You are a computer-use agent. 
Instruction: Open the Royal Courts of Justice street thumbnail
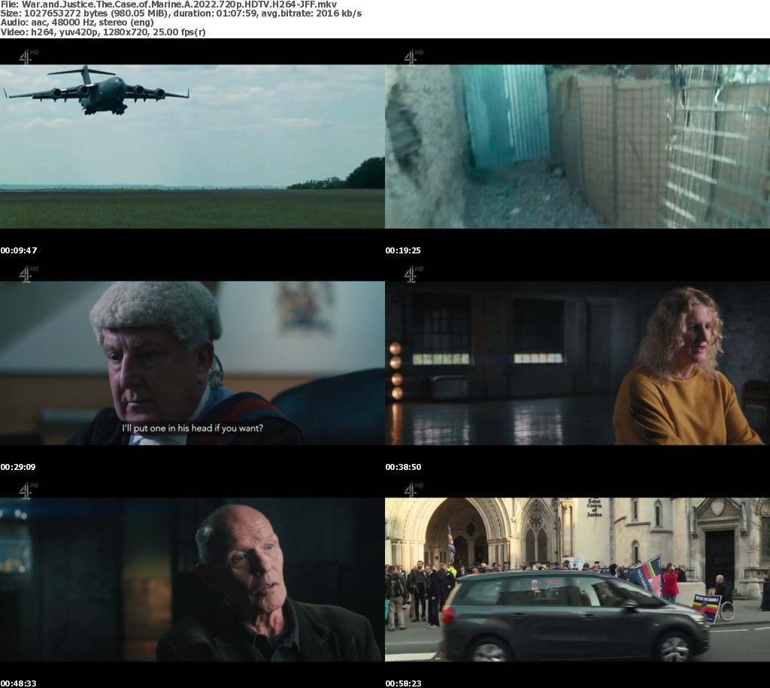(x=577, y=580)
